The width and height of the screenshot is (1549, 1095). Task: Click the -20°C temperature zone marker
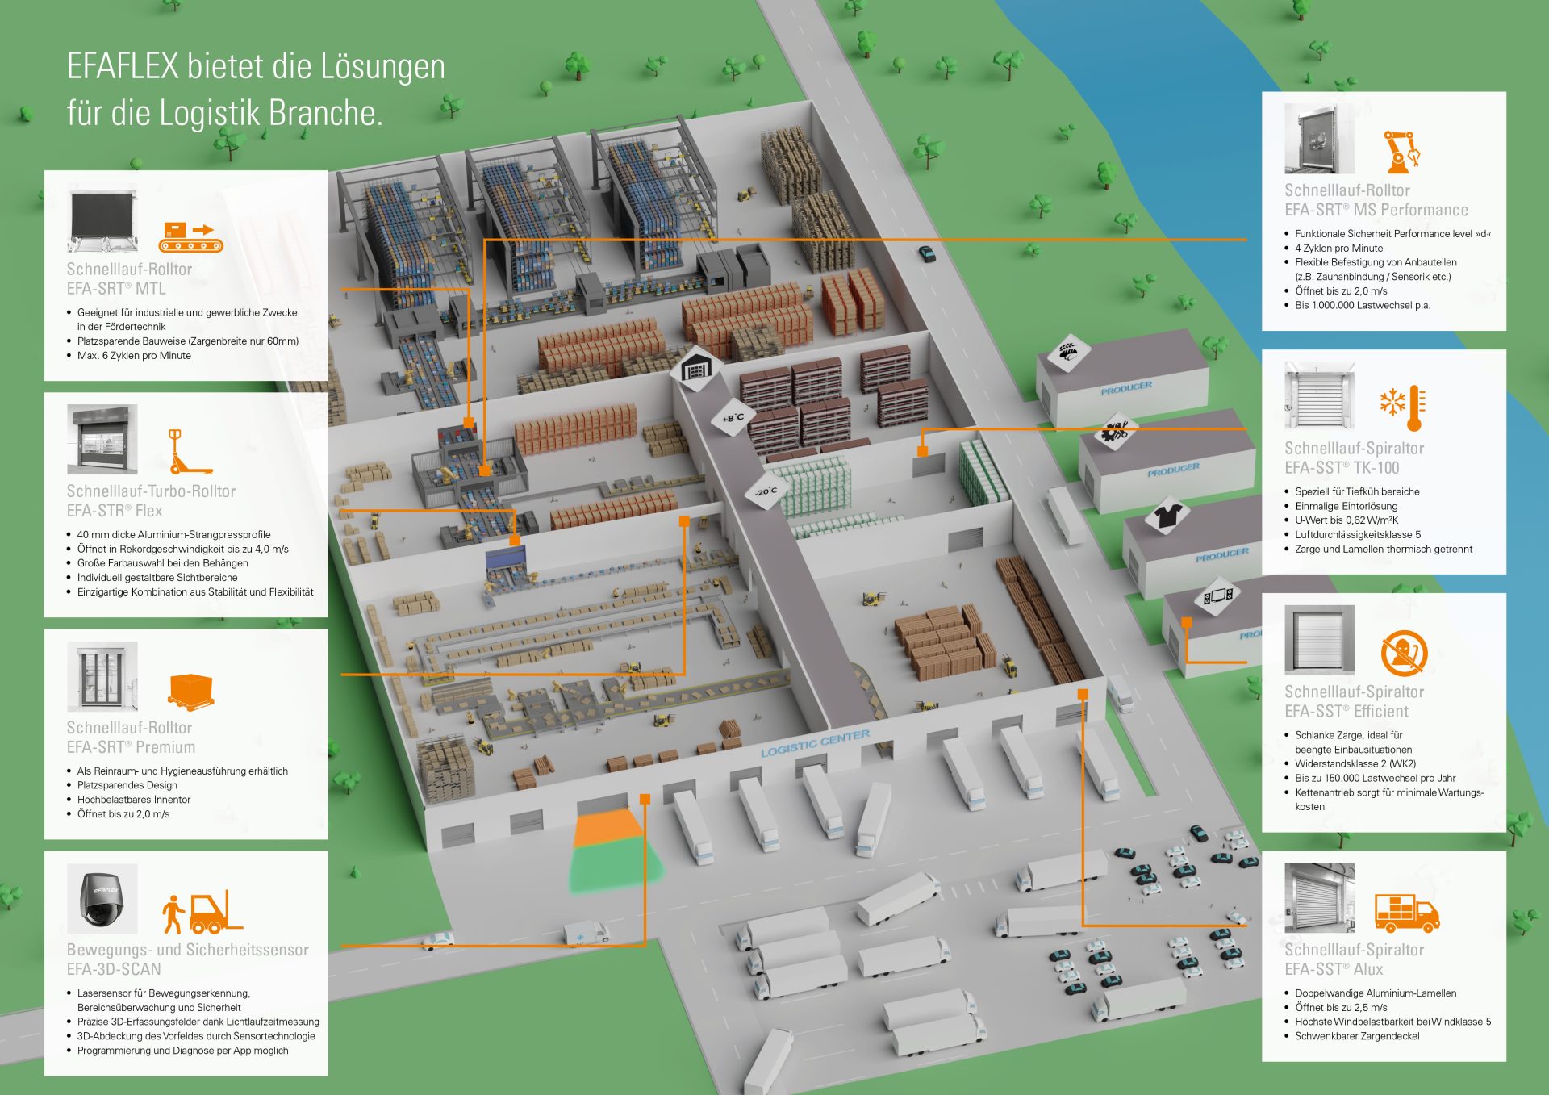[766, 491]
